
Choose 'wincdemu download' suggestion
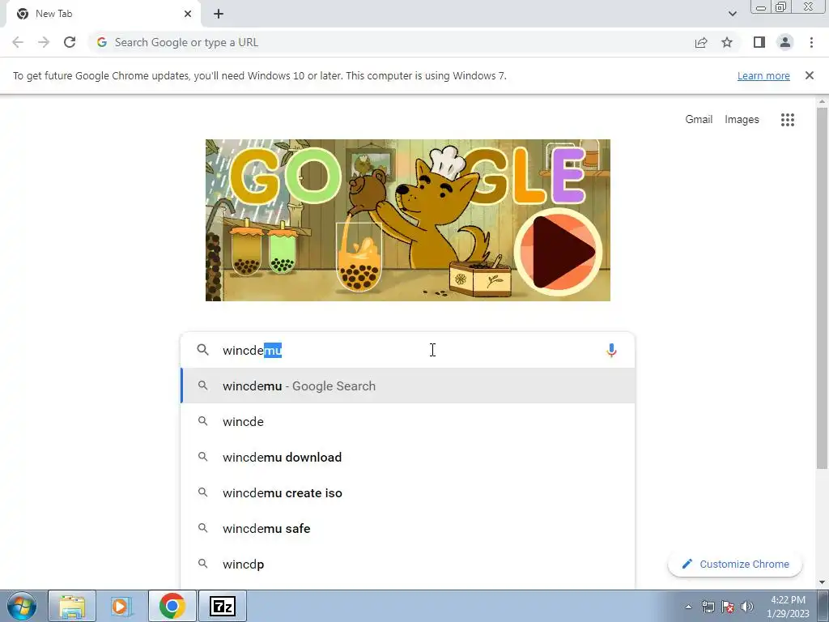click(407, 457)
